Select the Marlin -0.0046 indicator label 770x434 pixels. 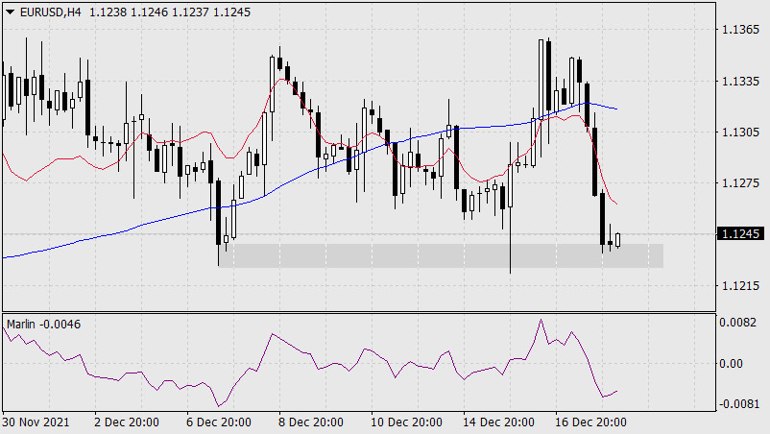[x=44, y=324]
